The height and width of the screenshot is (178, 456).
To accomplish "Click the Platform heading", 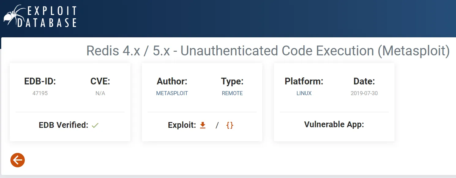I will coord(304,81).
